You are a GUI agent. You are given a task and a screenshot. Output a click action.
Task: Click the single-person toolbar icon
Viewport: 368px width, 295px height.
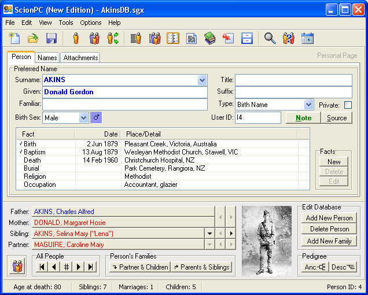point(76,38)
